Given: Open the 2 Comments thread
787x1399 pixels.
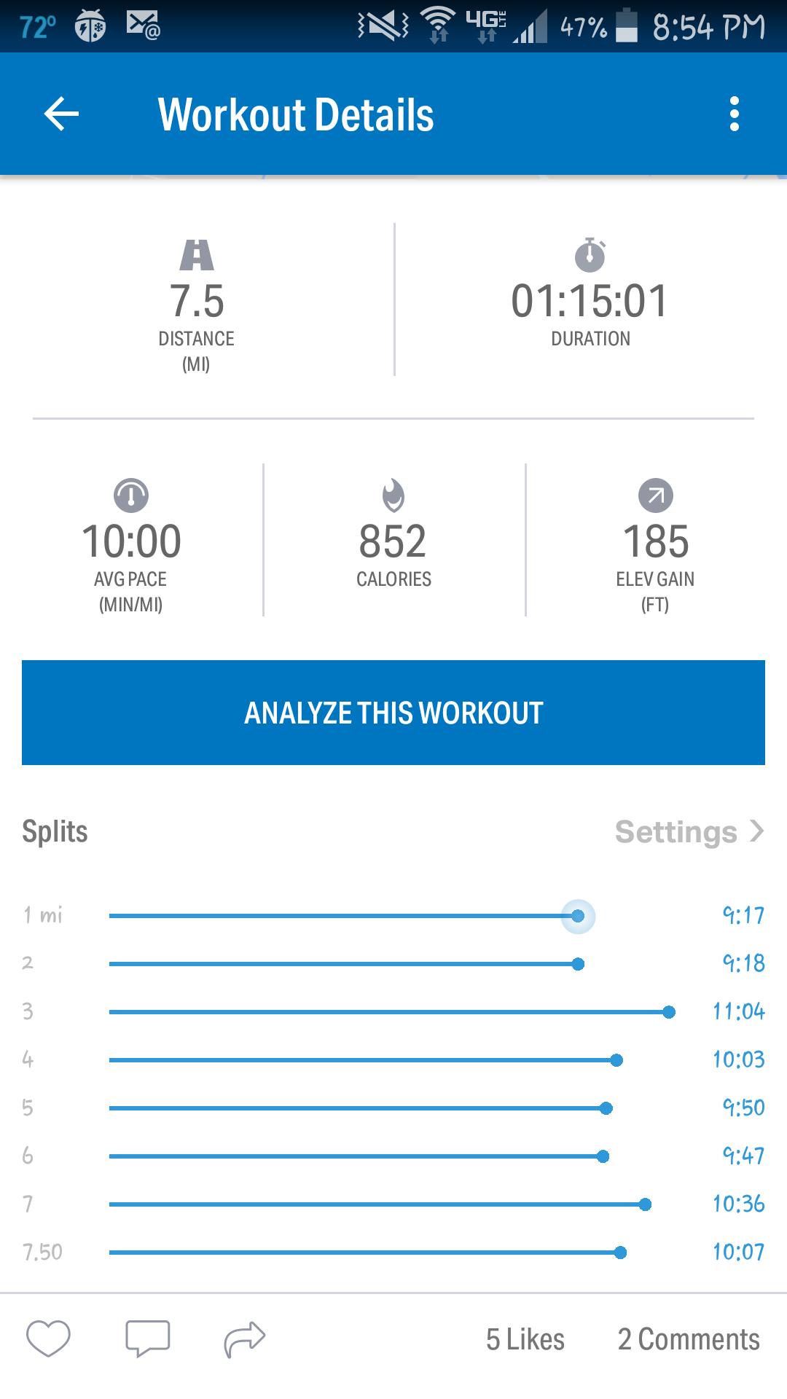Looking at the screenshot, I should click(689, 1339).
